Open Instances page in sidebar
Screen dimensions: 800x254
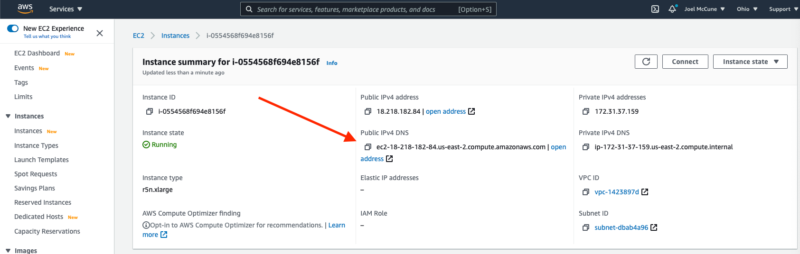[28, 131]
